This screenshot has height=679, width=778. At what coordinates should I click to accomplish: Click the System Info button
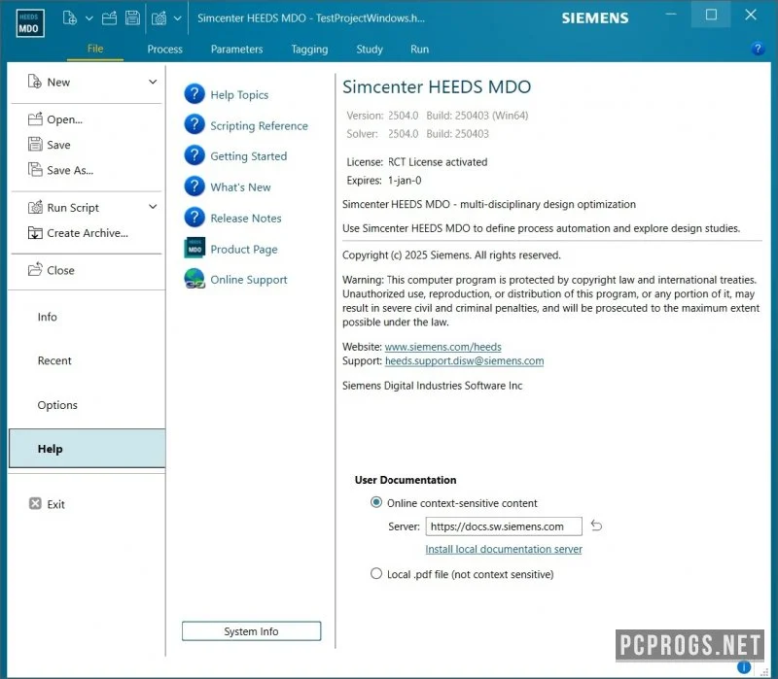tap(252, 631)
